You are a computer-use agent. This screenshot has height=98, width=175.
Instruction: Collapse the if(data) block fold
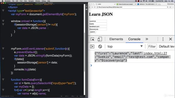3,59
